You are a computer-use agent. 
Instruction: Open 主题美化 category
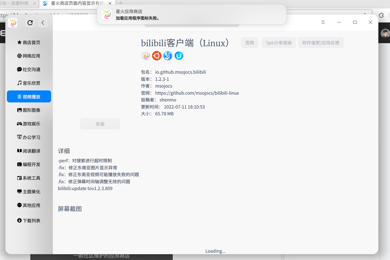[x=29, y=192]
